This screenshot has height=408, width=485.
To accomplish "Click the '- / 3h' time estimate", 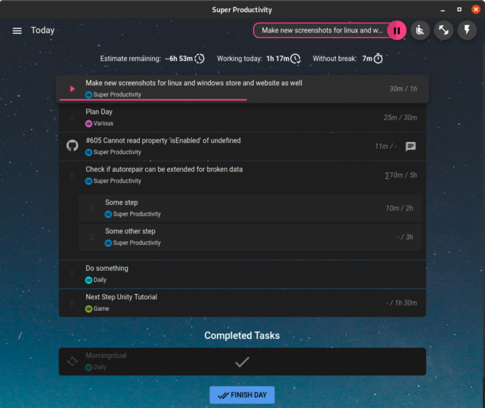I will (405, 237).
